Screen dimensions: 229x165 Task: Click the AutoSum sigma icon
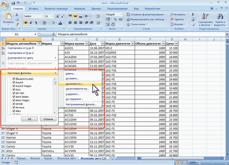[x=193, y=14]
